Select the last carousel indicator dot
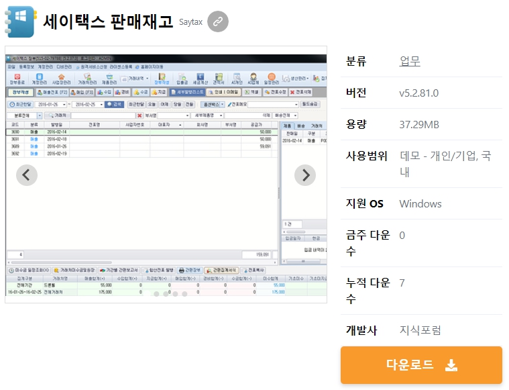 [x=184, y=294]
